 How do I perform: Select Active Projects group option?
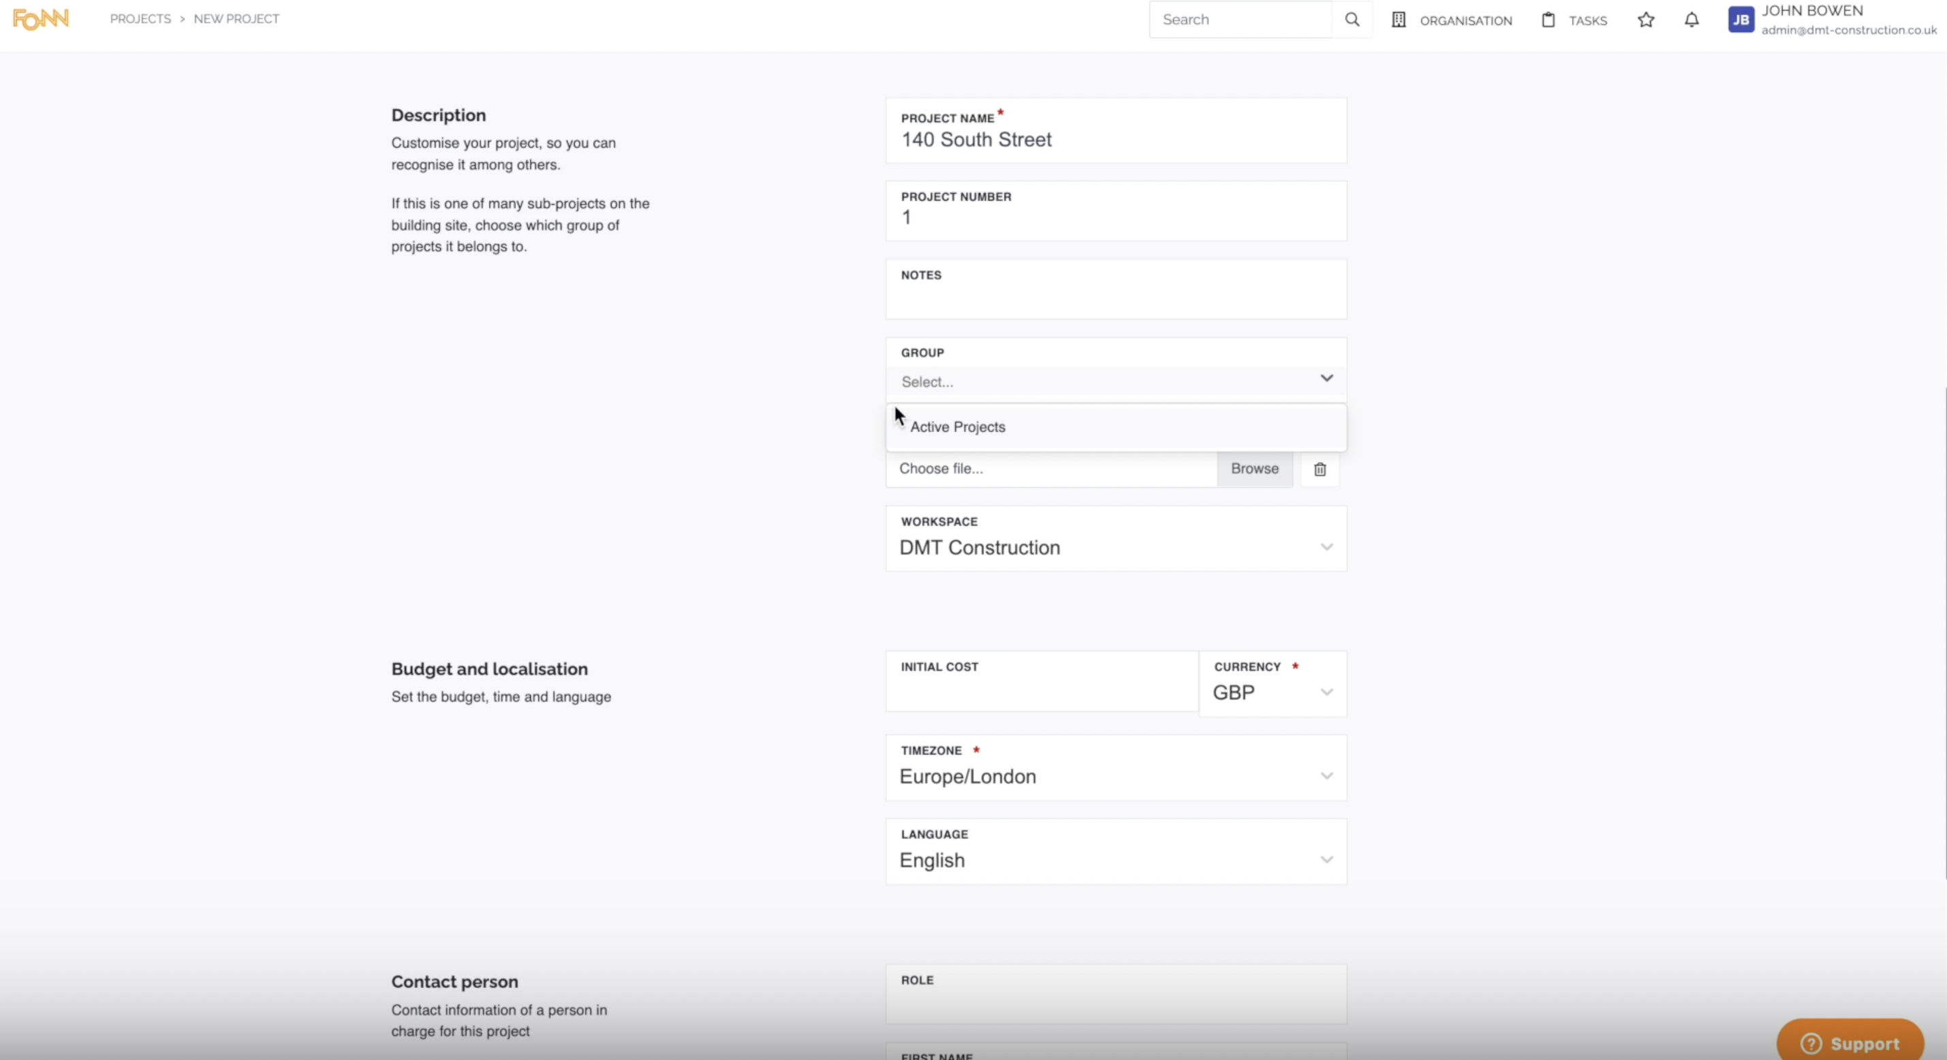[1116, 427]
